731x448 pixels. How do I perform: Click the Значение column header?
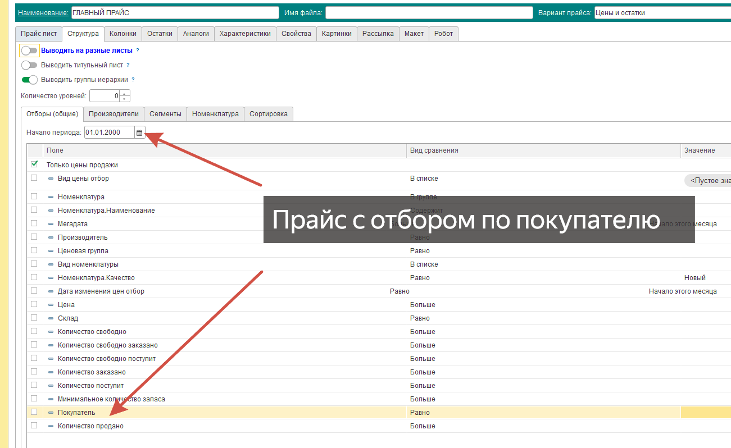706,150
